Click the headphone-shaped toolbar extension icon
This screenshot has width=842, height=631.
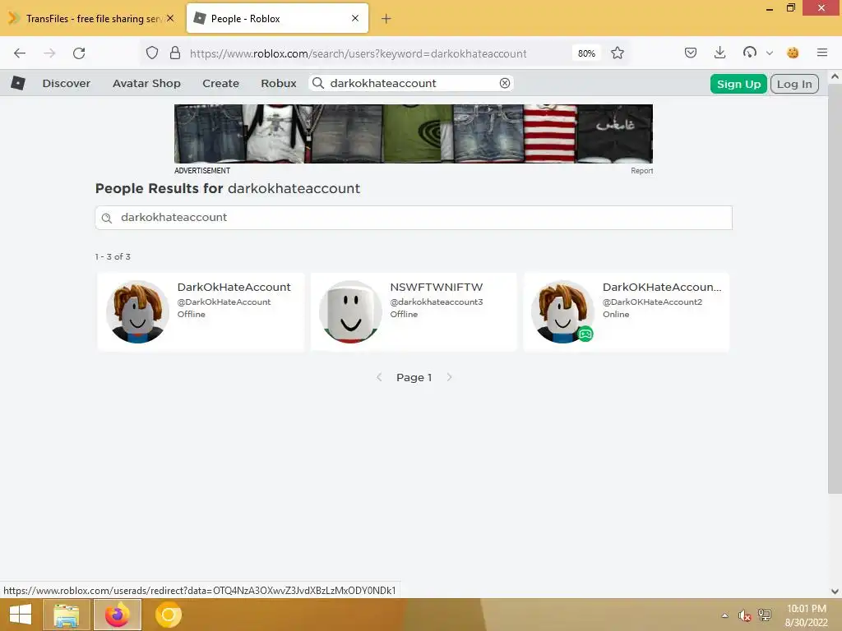(x=750, y=53)
